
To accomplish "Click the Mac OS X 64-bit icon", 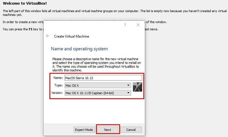I will pyautogui.click(x=138, y=87).
